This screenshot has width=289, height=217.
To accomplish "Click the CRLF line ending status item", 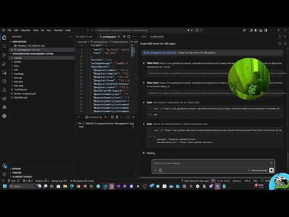I will pyautogui.click(x=255, y=181).
